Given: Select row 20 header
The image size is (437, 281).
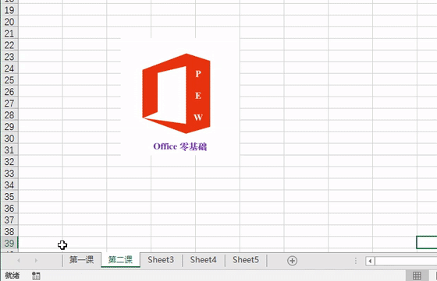Looking at the screenshot, I should (x=9, y=22).
